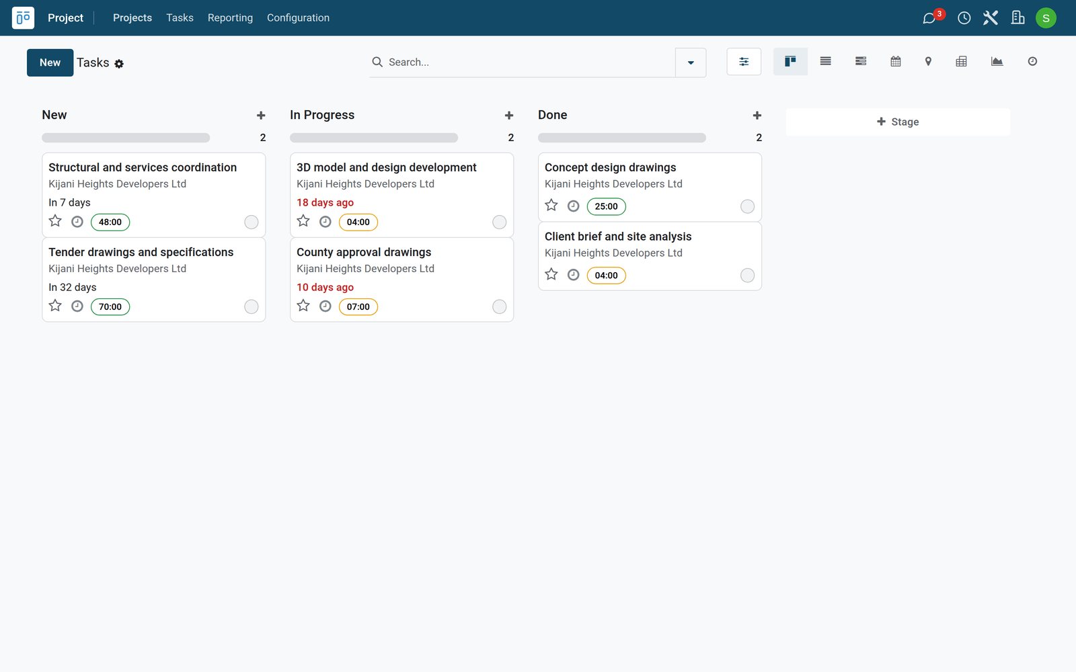Star the 3D model and design development task
This screenshot has height=672, width=1076.
click(303, 221)
